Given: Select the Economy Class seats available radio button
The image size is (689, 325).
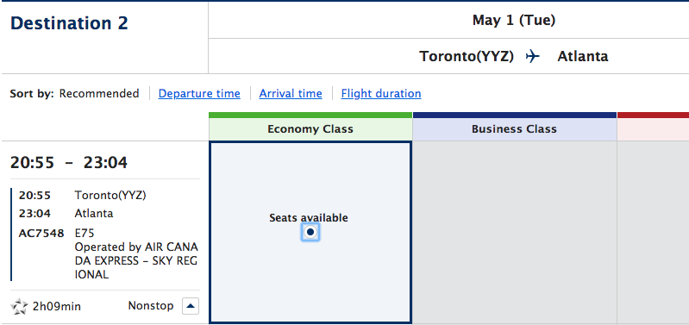Looking at the screenshot, I should (x=310, y=232).
